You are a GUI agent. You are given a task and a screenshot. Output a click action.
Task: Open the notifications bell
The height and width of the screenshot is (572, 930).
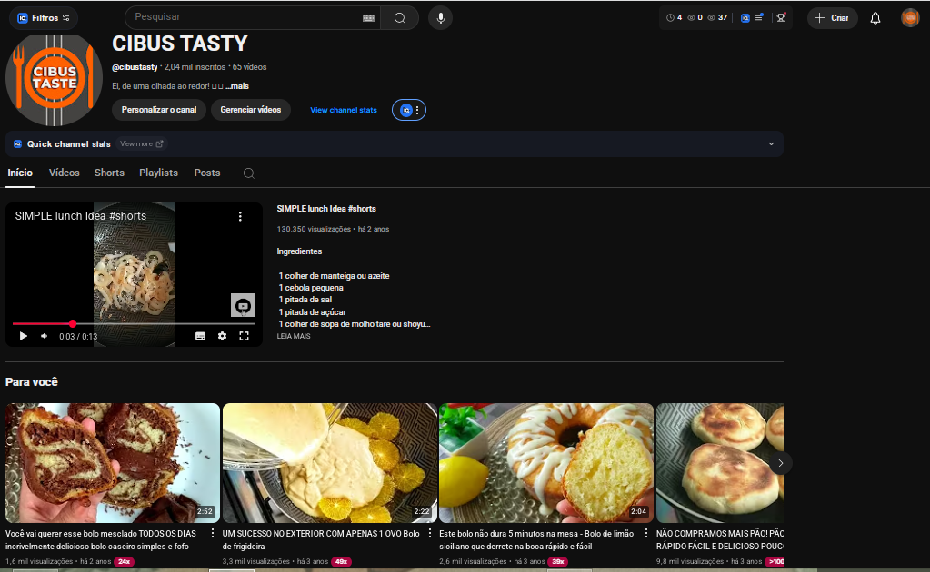coord(875,18)
